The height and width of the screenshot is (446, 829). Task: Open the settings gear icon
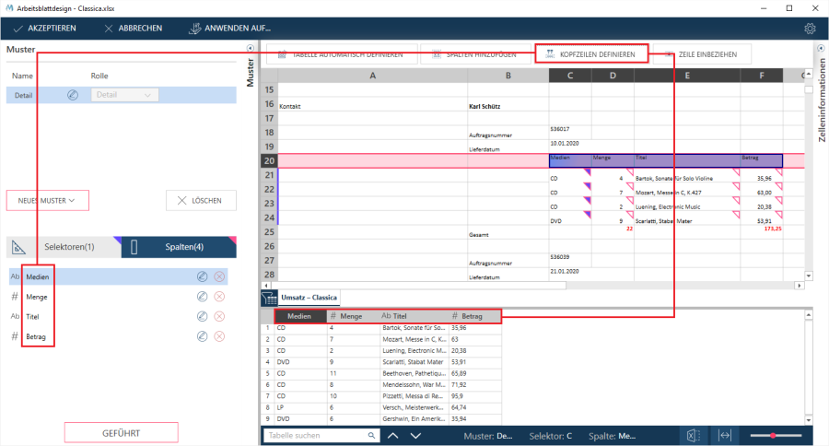click(x=810, y=29)
